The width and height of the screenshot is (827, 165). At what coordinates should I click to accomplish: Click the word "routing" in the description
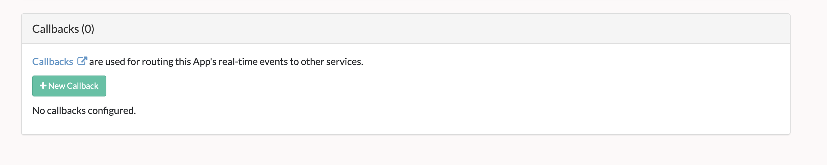(x=157, y=62)
